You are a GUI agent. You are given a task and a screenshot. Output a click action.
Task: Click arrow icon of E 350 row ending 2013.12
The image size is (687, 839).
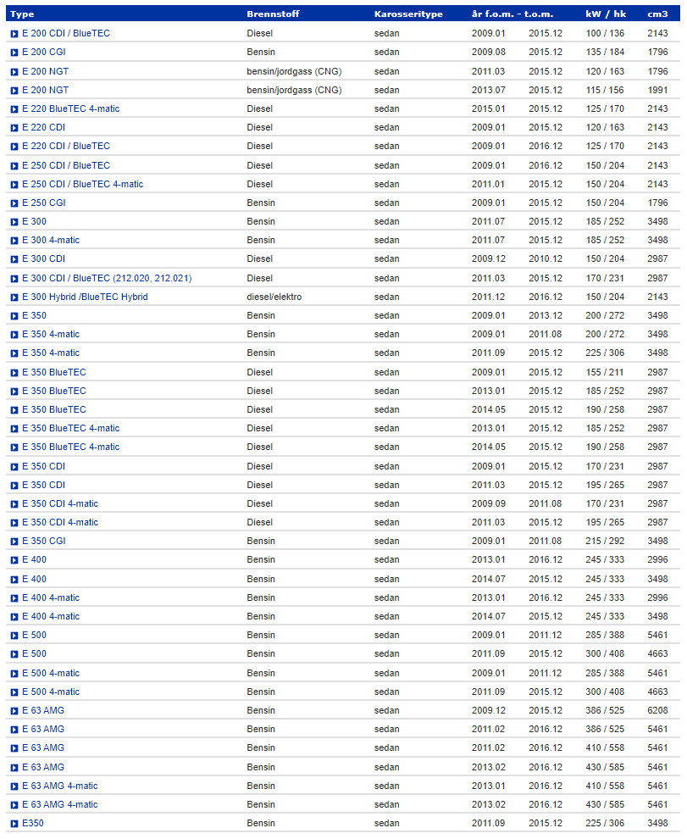coord(14,316)
